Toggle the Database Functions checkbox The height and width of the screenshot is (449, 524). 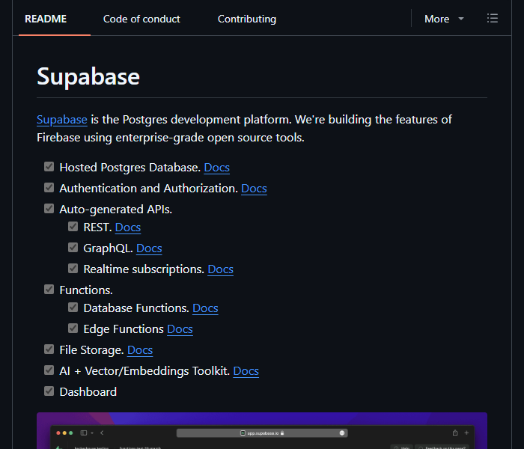tap(73, 308)
